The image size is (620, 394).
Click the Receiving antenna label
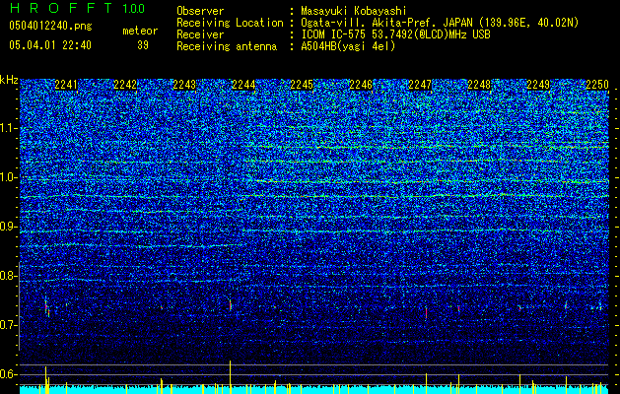(x=227, y=46)
